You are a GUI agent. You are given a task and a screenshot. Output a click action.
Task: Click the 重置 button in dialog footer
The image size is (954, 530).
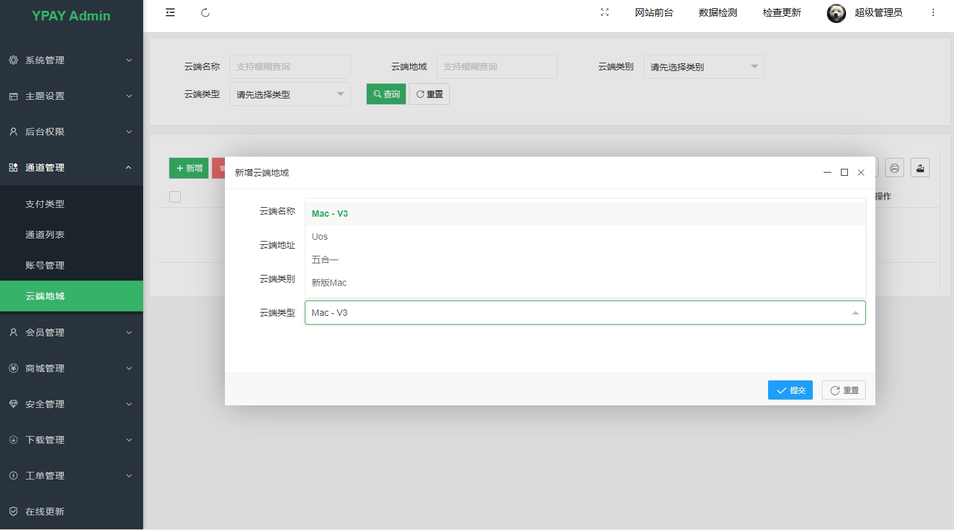843,390
